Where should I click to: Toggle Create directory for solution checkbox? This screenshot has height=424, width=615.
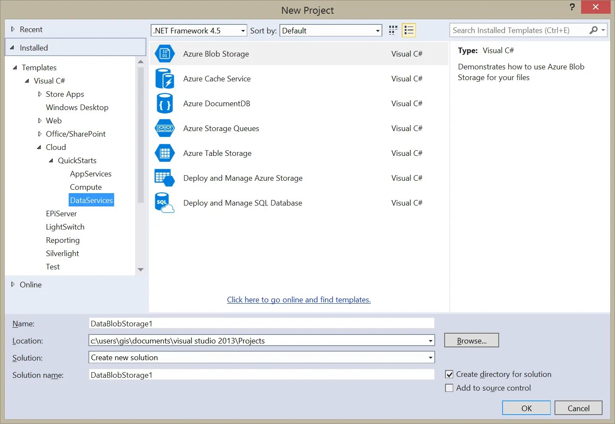pos(449,374)
